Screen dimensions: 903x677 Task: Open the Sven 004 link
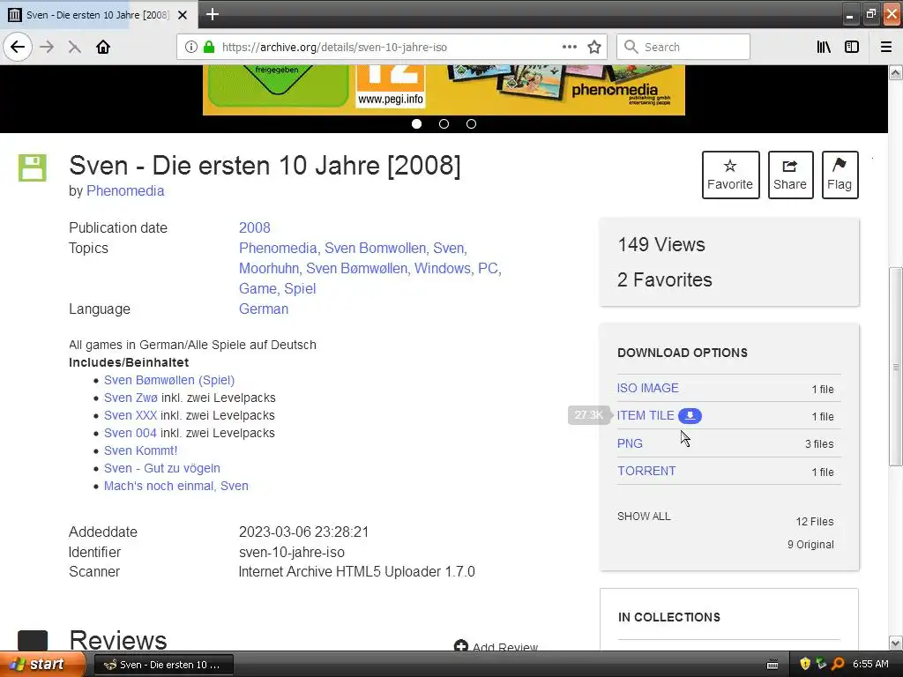coord(131,433)
